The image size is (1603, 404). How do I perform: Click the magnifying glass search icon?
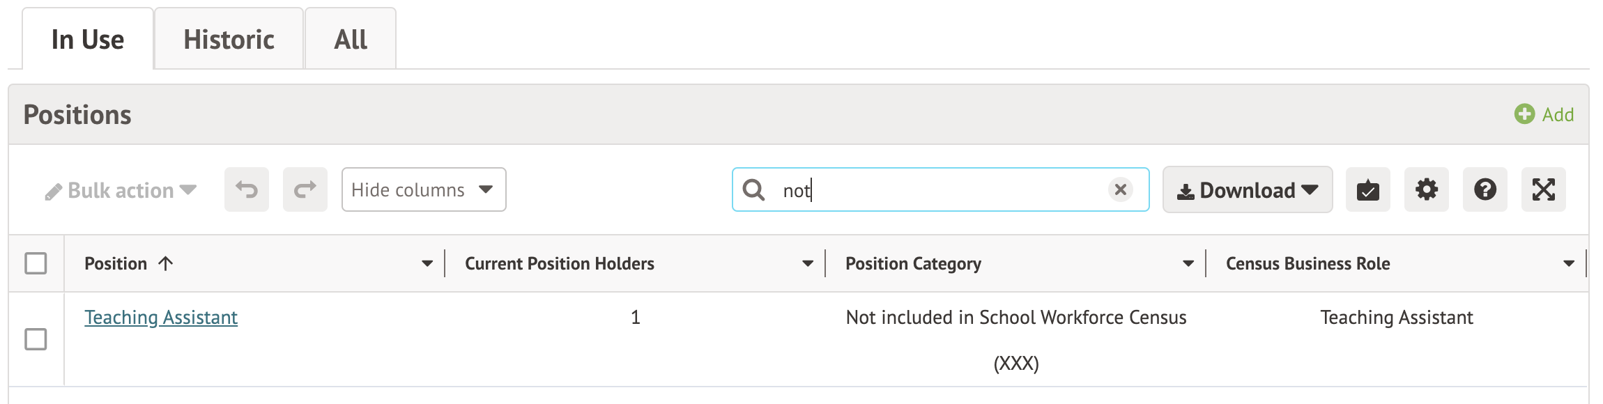tap(753, 189)
